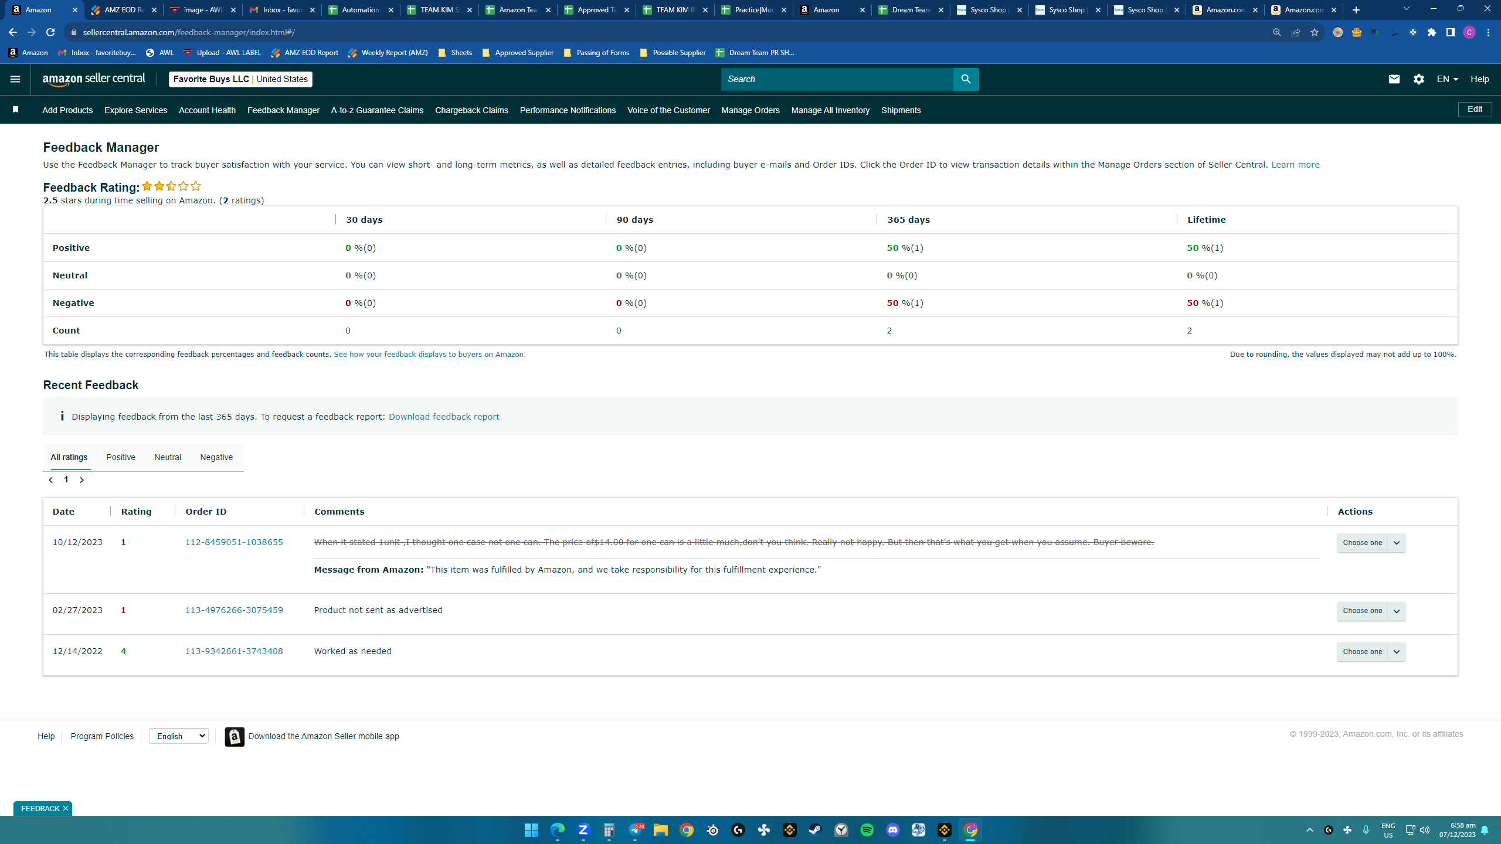Go to previous feedback page arrow

pyautogui.click(x=51, y=480)
